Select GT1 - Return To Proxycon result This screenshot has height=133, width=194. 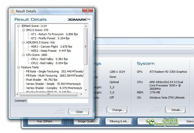coord(54,34)
